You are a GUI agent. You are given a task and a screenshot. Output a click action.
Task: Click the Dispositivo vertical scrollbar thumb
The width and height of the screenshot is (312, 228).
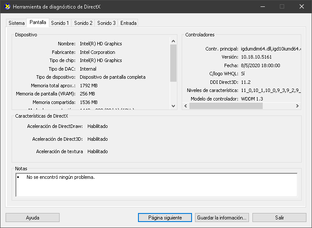click(174, 63)
